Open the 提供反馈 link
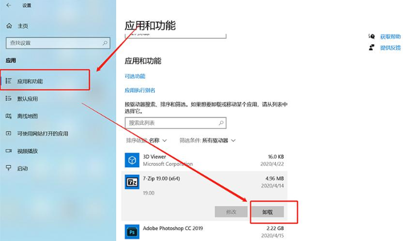This screenshot has width=415, height=241. [390, 48]
